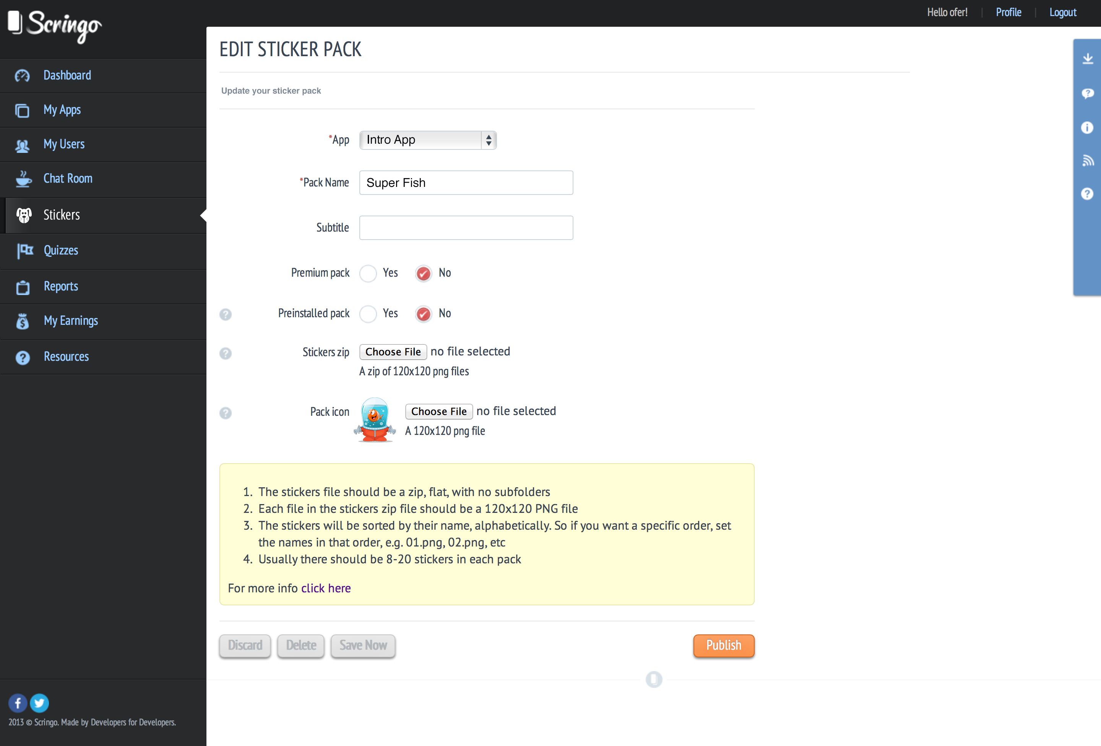Click help icon beside Stickers zip
Viewport: 1101px width, 746px height.
(x=226, y=354)
